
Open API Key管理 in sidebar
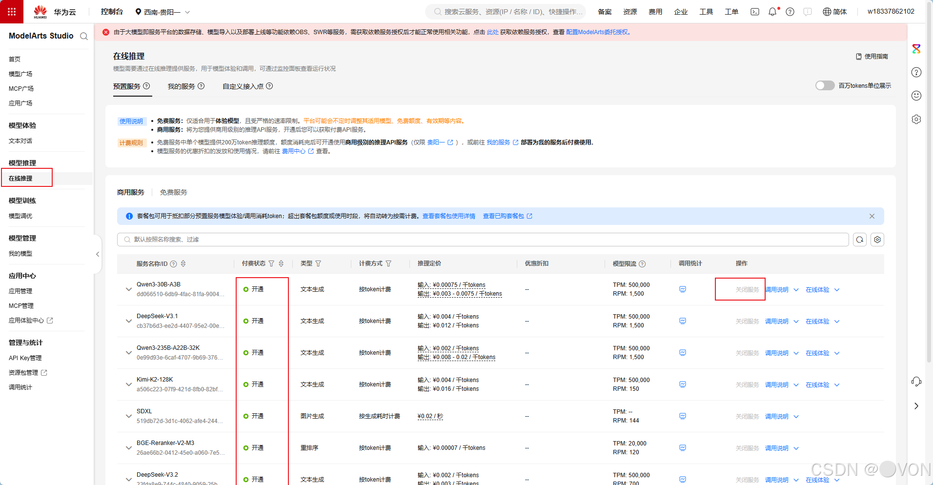click(x=25, y=358)
